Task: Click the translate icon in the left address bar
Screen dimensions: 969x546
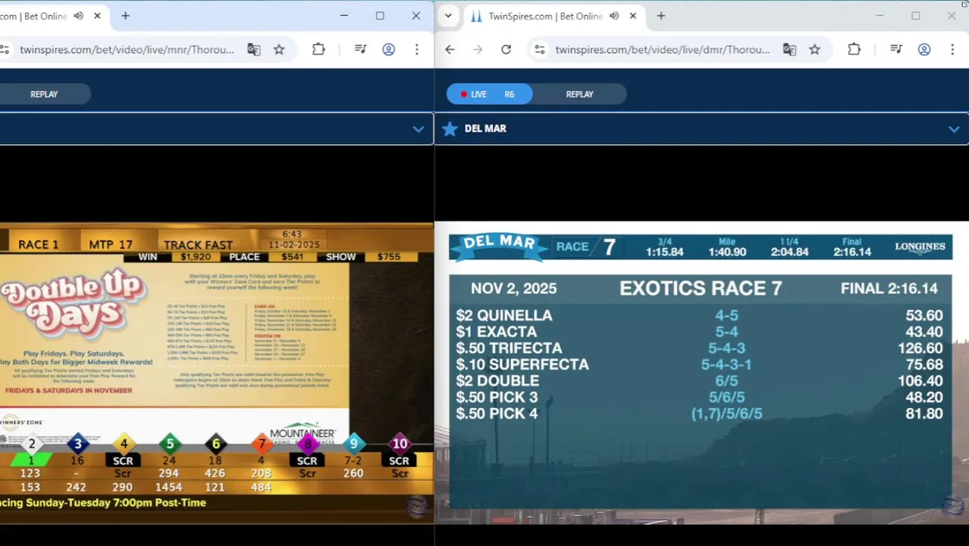Action: point(254,49)
